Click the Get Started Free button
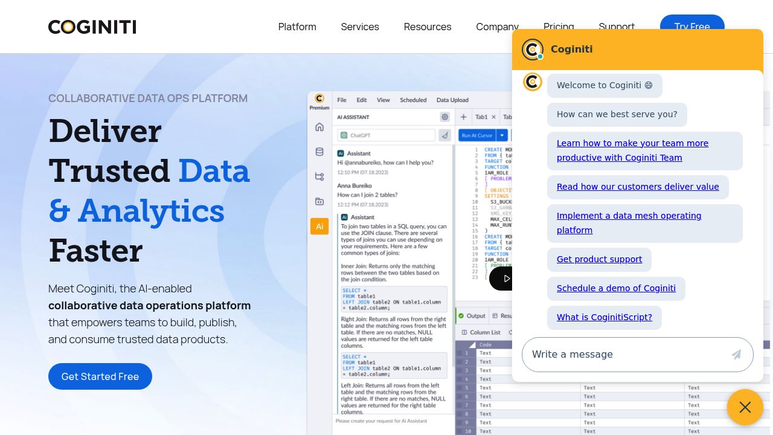 [100, 376]
